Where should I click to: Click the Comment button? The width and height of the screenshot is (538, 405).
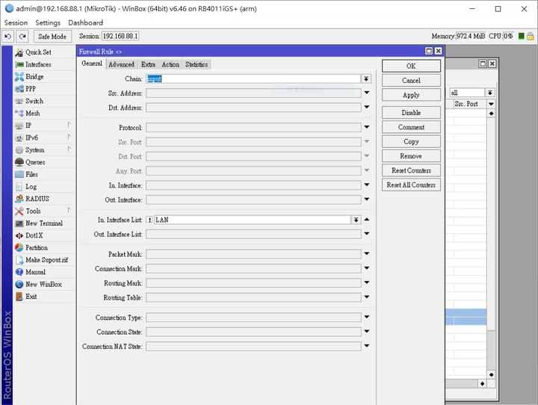pyautogui.click(x=411, y=127)
